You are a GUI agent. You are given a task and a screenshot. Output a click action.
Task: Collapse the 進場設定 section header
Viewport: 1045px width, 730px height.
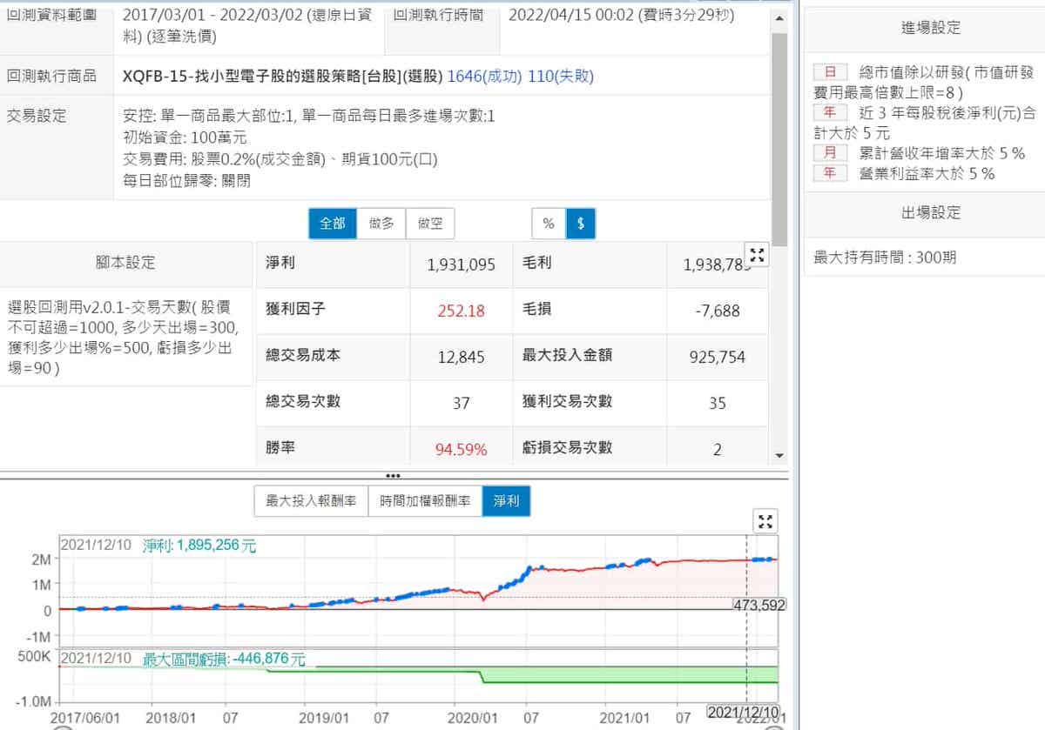[x=930, y=28]
